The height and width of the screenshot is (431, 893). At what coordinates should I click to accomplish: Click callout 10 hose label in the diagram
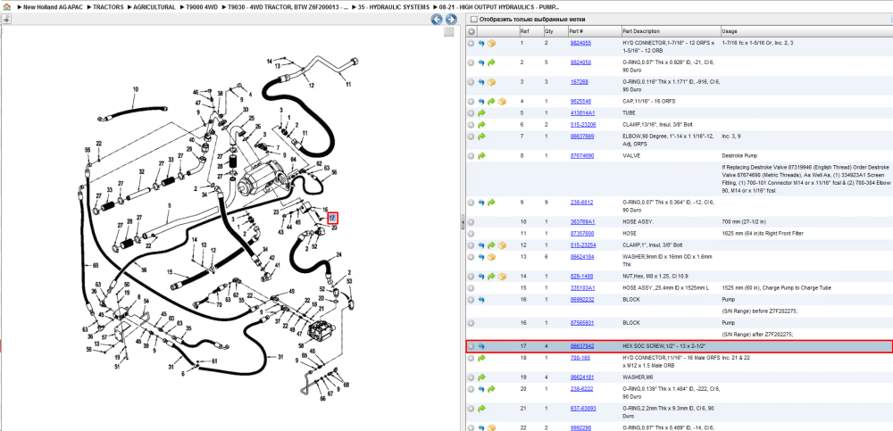(x=136, y=89)
